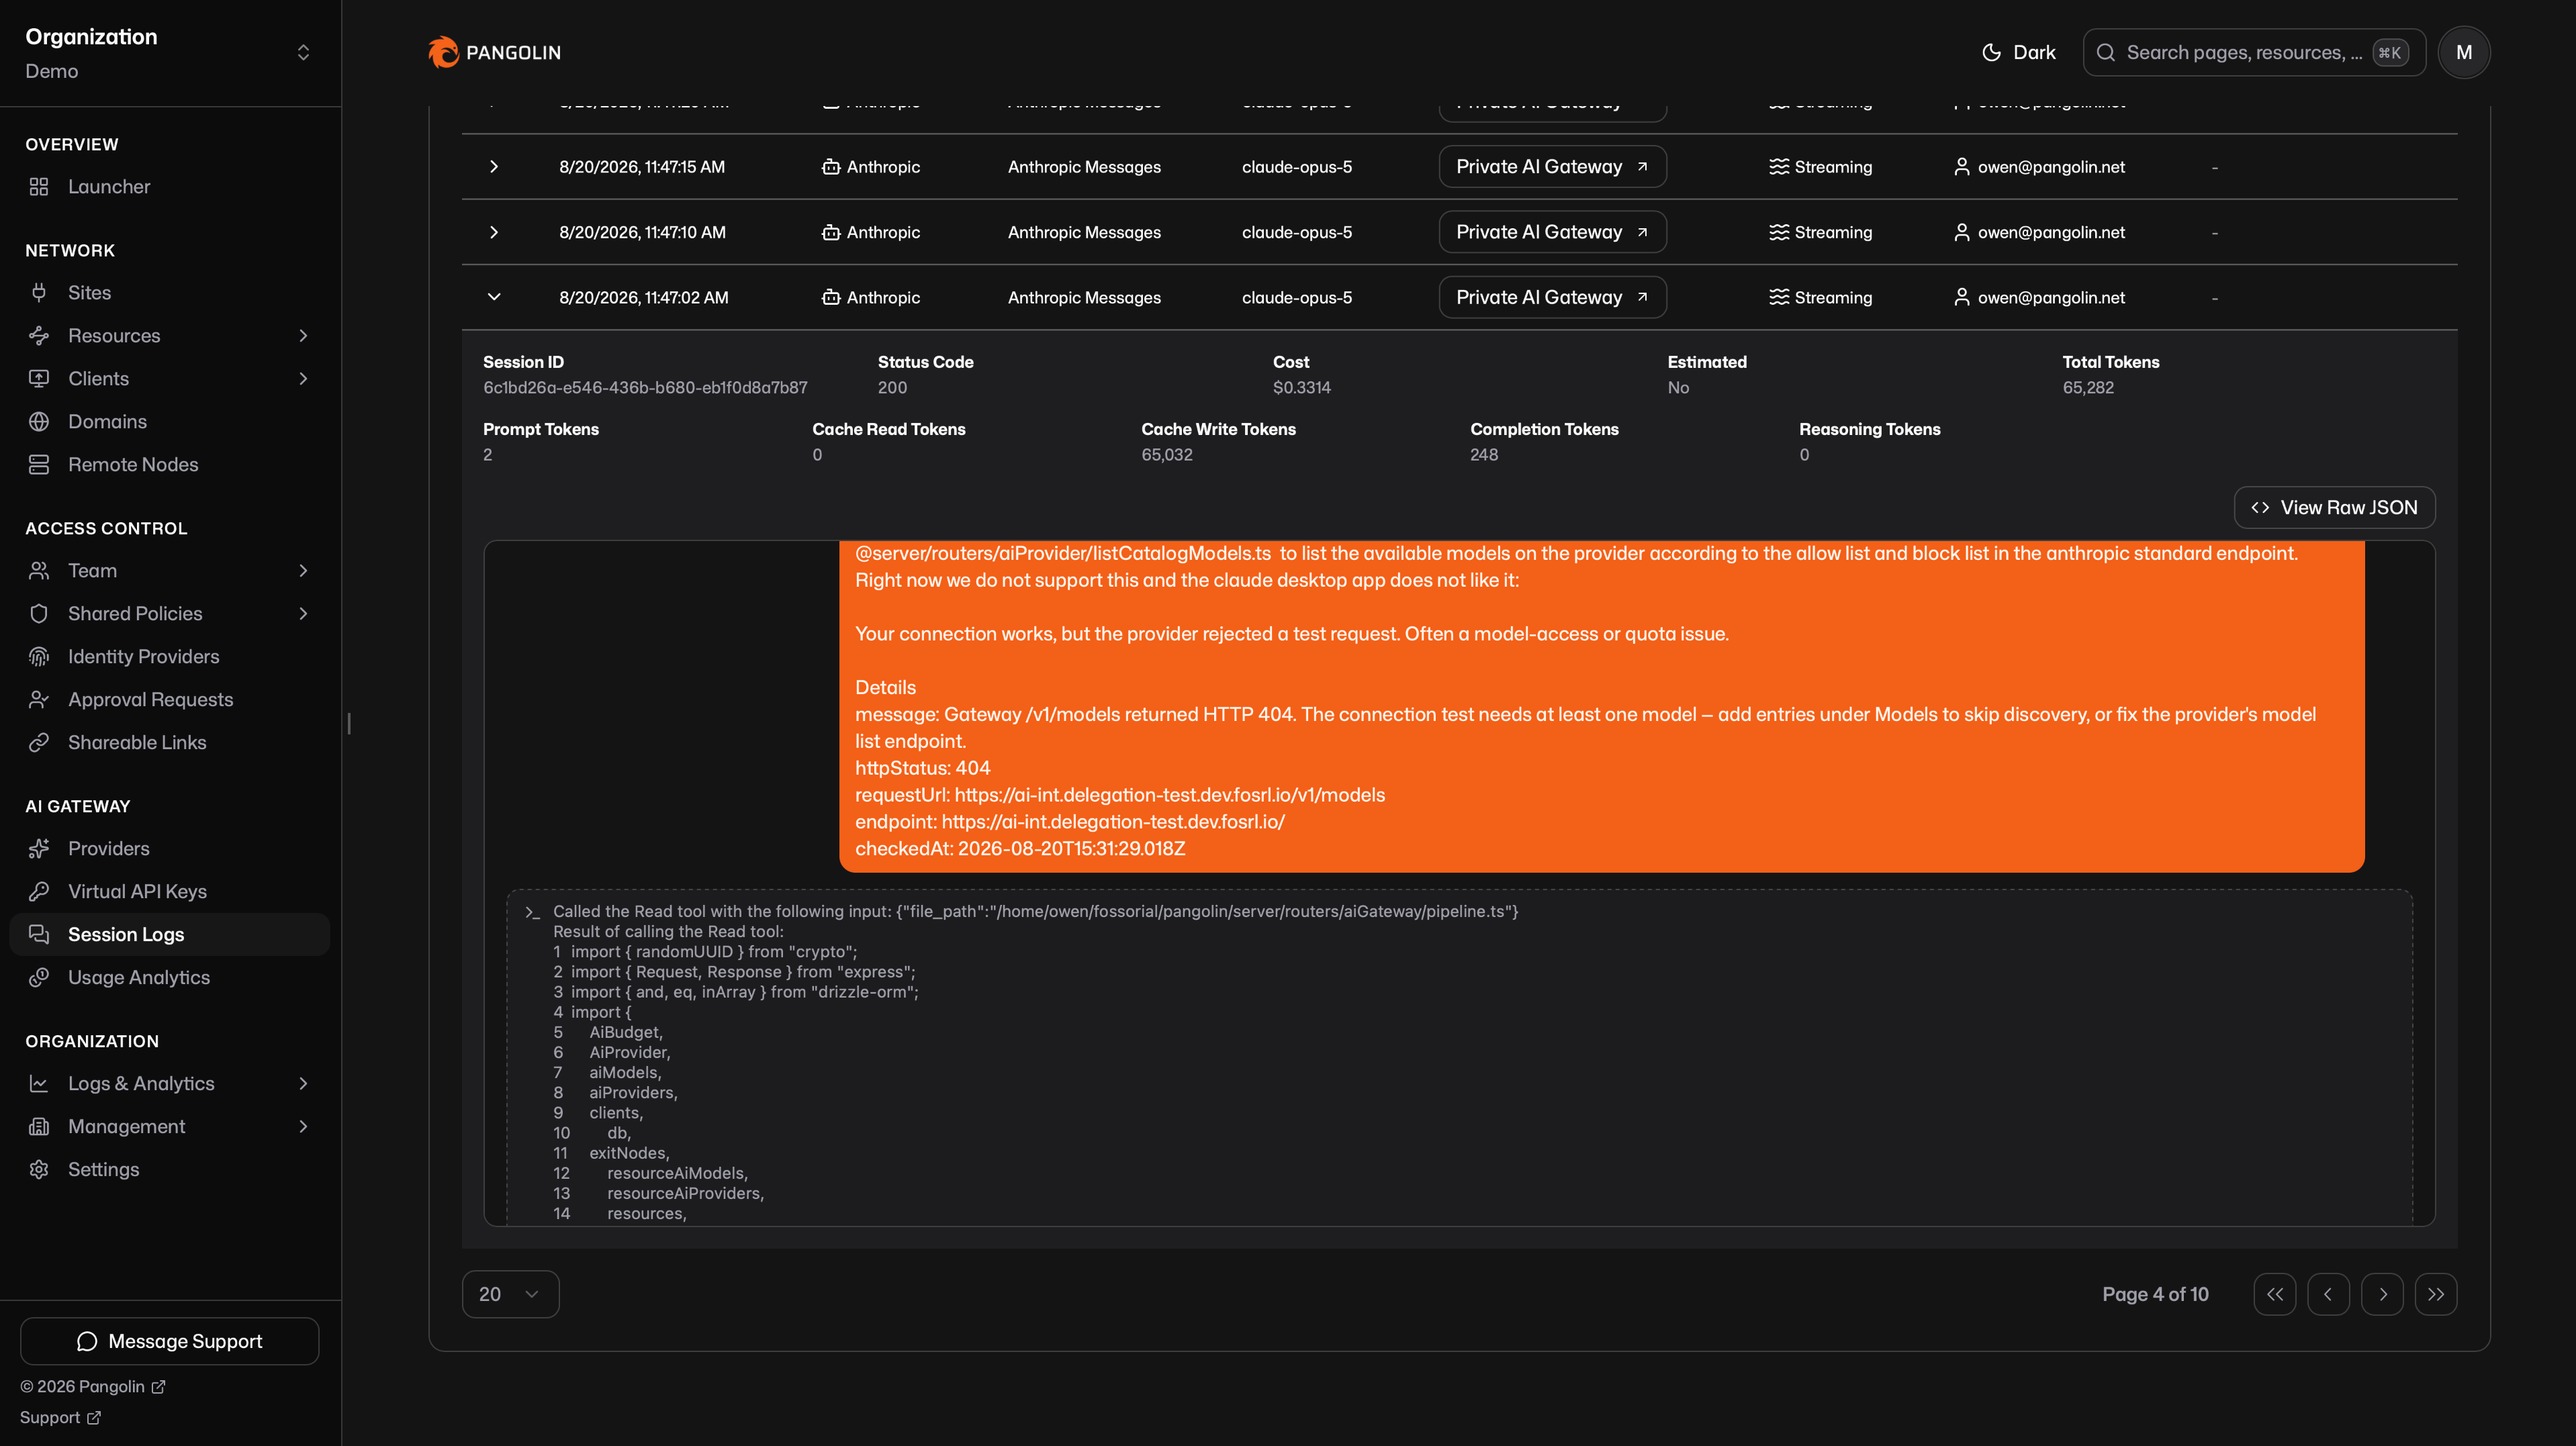
Task: Click the Usage Analytics icon
Action: (39, 978)
